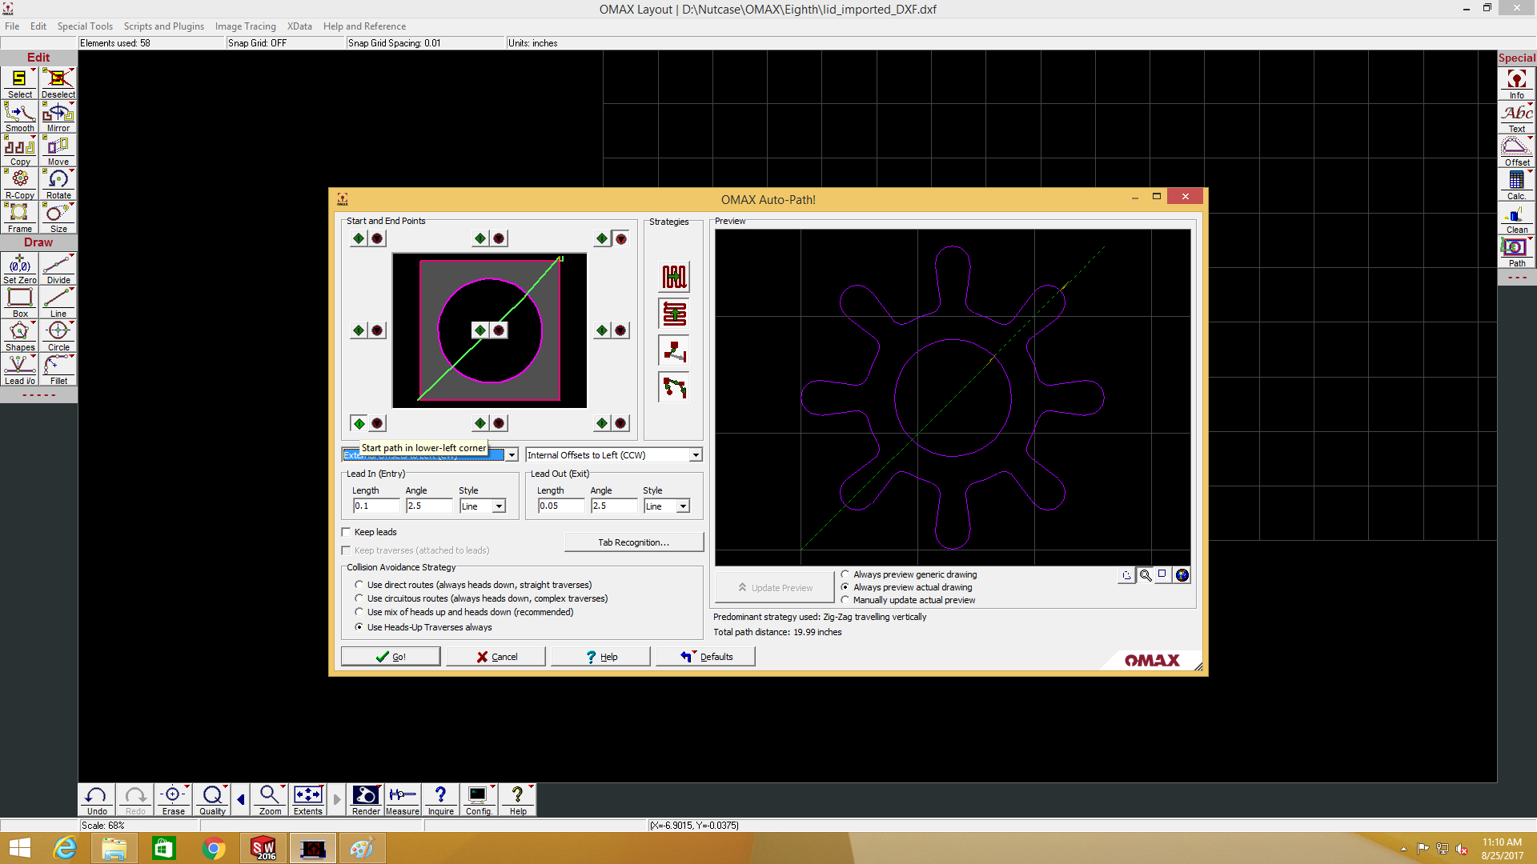This screenshot has width=1537, height=864.
Task: Choose horizontal zig-zag strategy icon
Action: tap(674, 314)
